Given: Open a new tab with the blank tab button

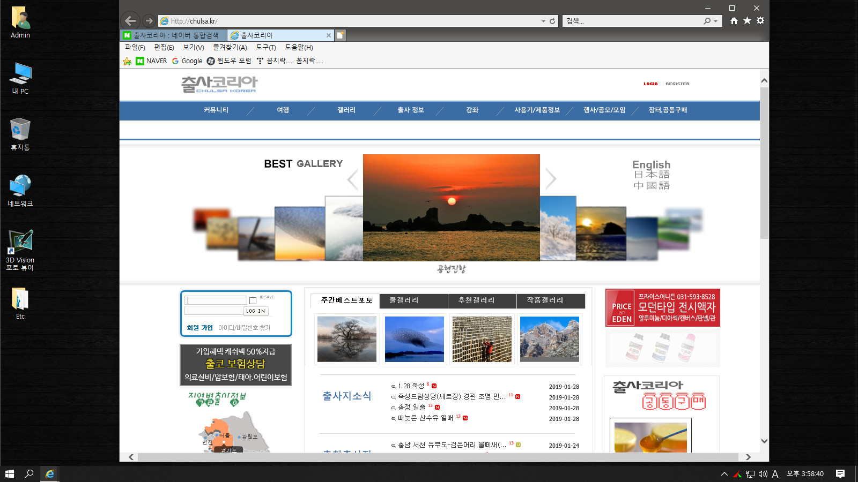Looking at the screenshot, I should point(340,35).
